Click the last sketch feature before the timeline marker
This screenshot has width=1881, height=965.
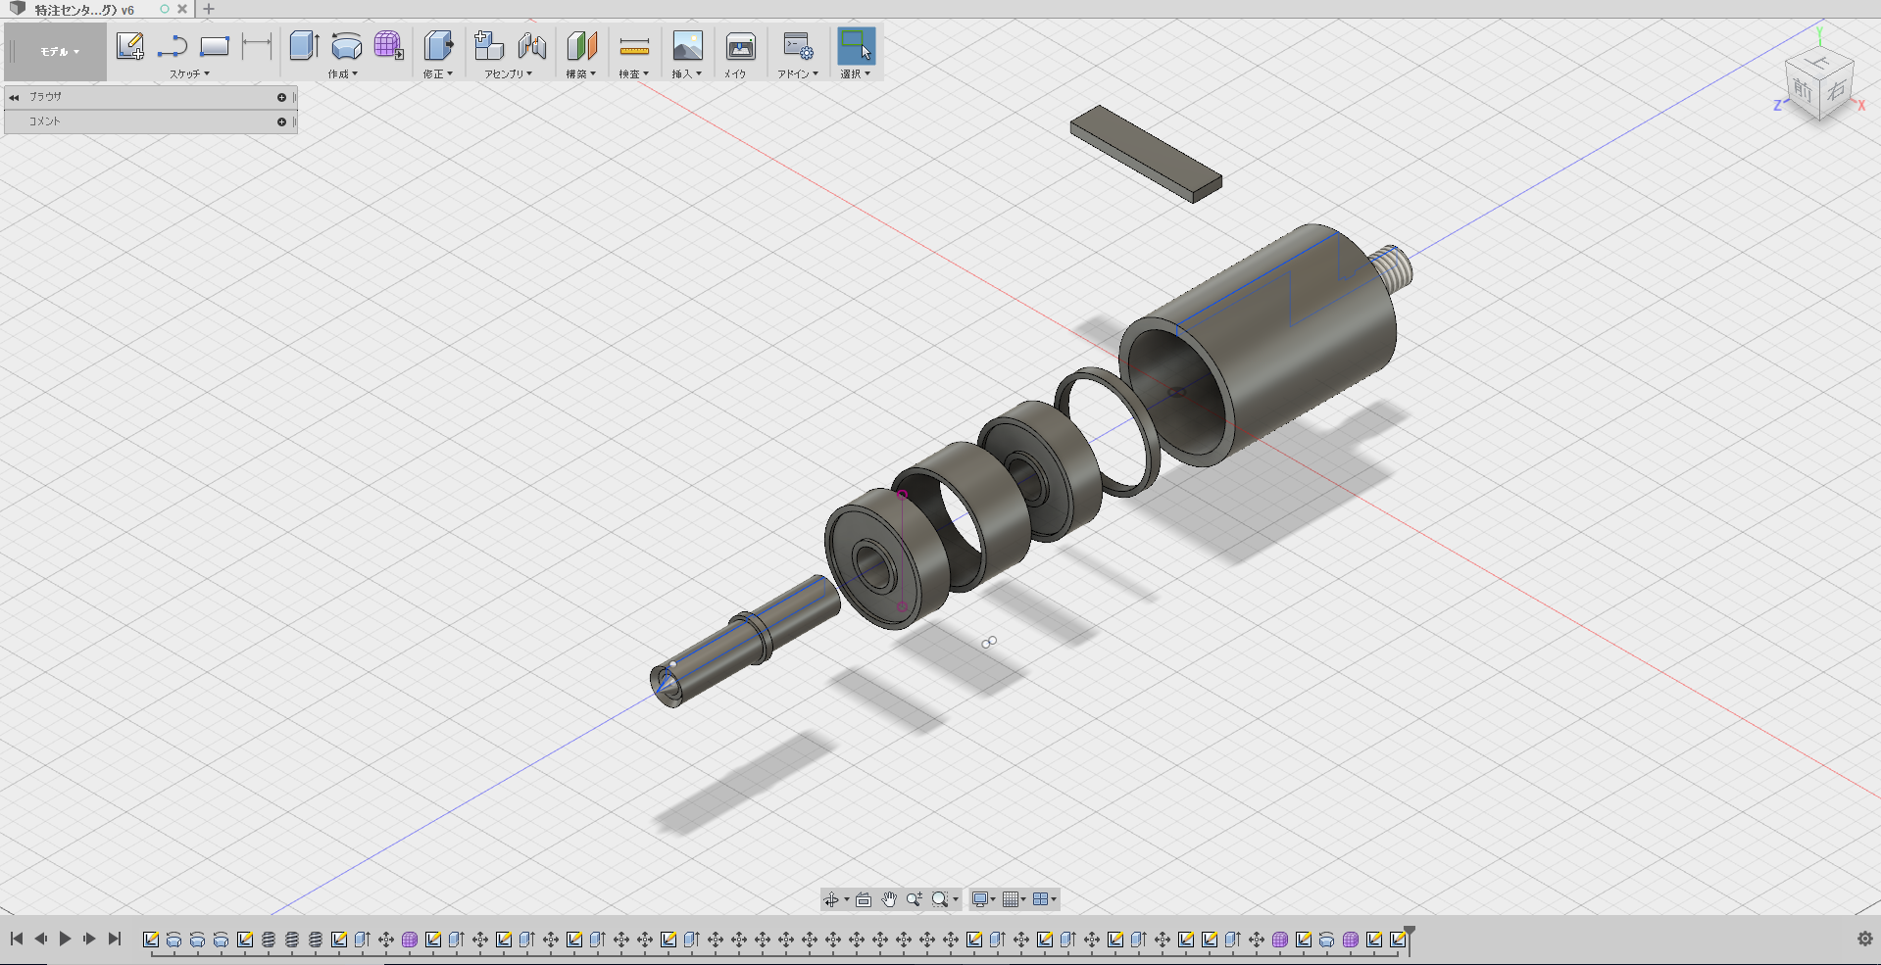tap(1398, 940)
